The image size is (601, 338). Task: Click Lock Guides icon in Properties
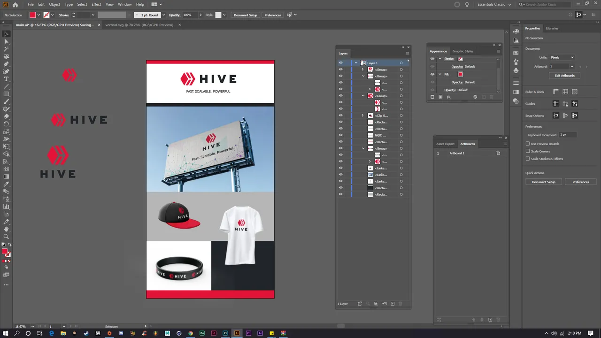pos(565,104)
